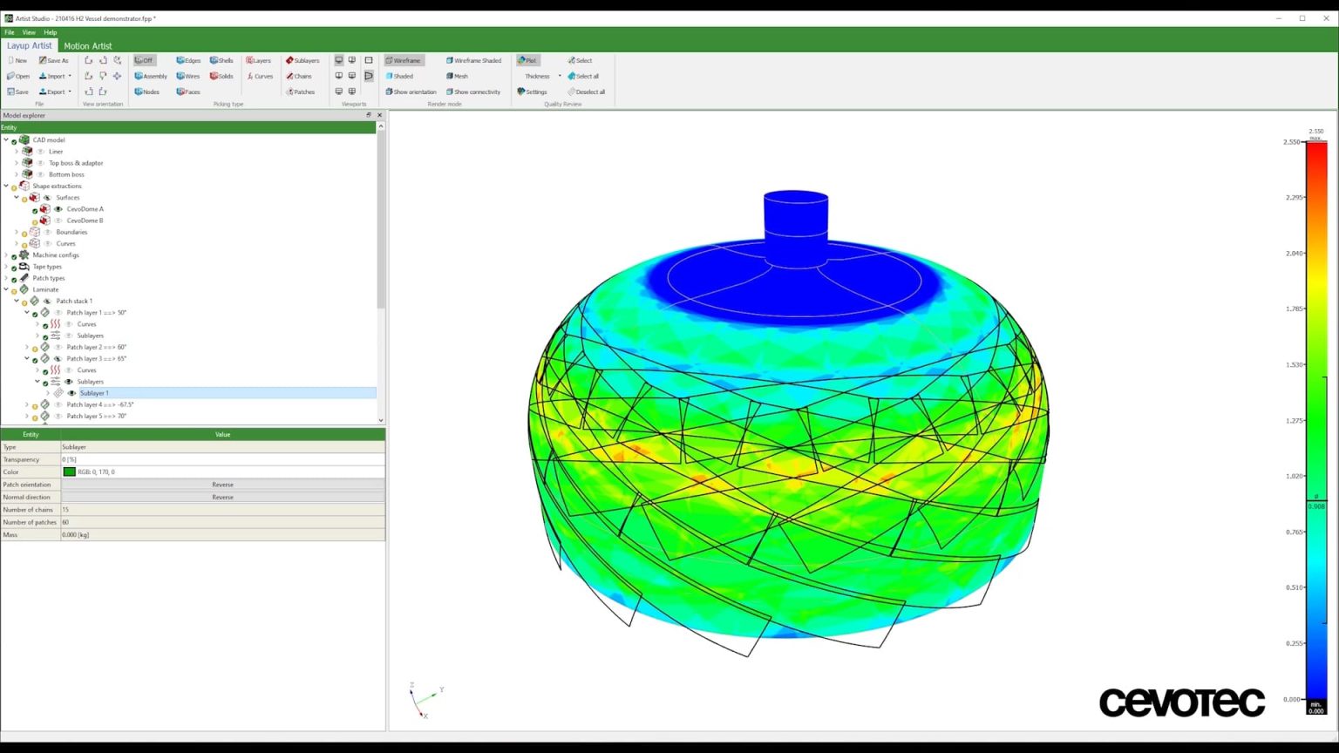Select the Chains picking option
The image size is (1339, 753).
(x=299, y=77)
